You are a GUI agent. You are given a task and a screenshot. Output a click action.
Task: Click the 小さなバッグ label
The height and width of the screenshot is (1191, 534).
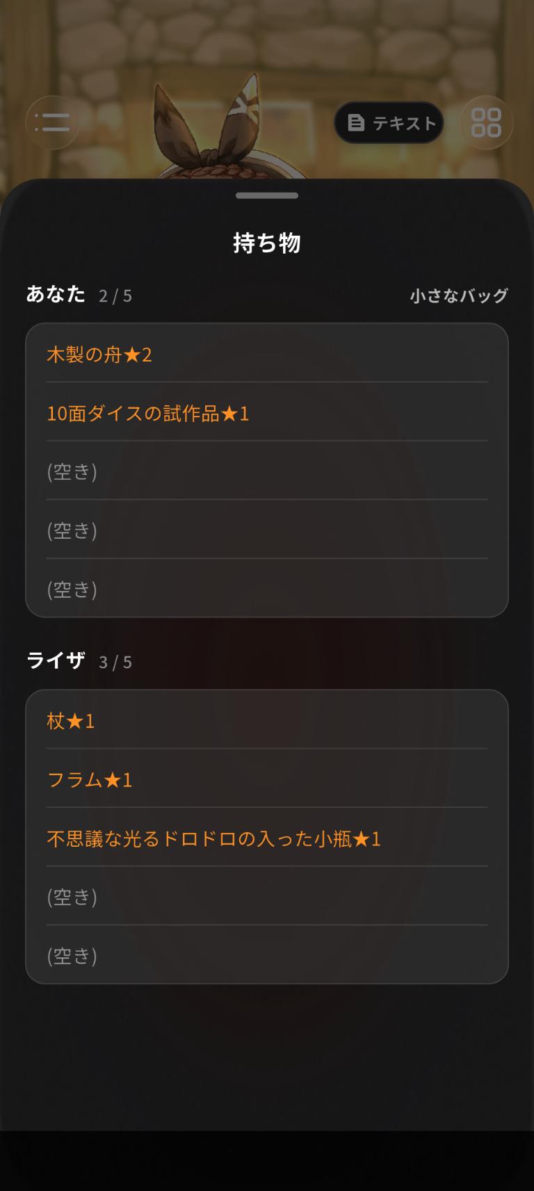point(459,295)
